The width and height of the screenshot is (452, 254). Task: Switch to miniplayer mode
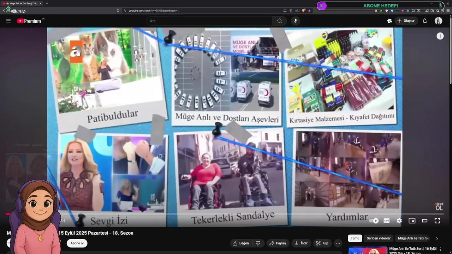click(x=412, y=221)
